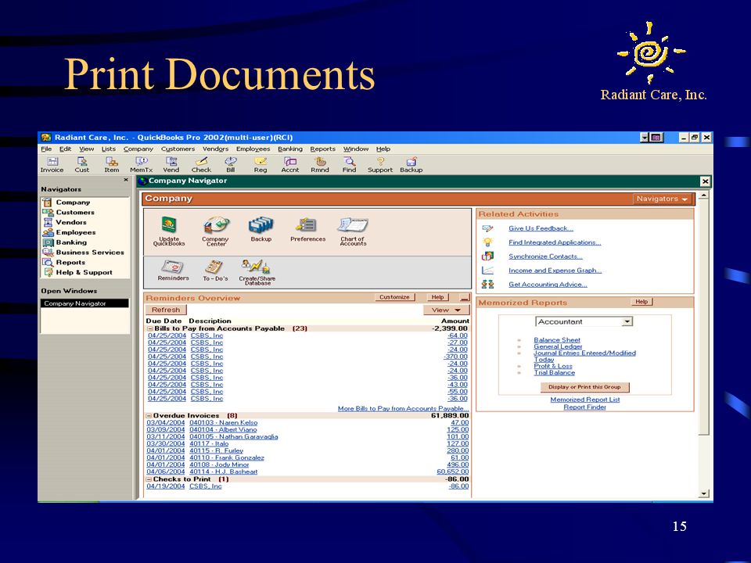Open the Company Center icon
This screenshot has height=563, width=751.
[216, 231]
